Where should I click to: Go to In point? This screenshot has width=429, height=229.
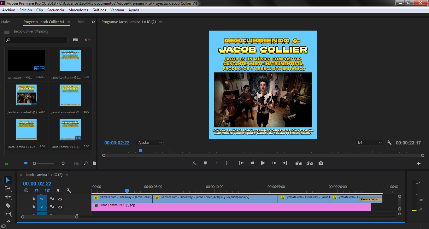pos(241,163)
